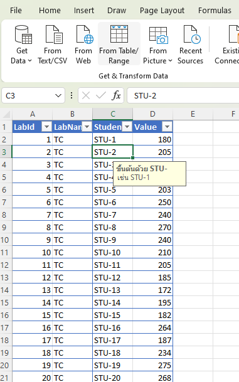Select row 10 header

pos(6,240)
